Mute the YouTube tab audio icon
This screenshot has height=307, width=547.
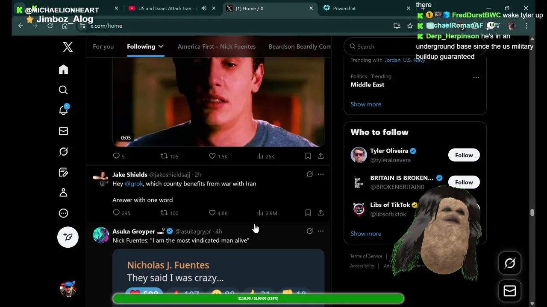pyautogui.click(x=204, y=9)
